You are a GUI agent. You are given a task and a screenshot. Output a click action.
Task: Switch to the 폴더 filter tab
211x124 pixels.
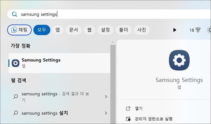(x=123, y=30)
